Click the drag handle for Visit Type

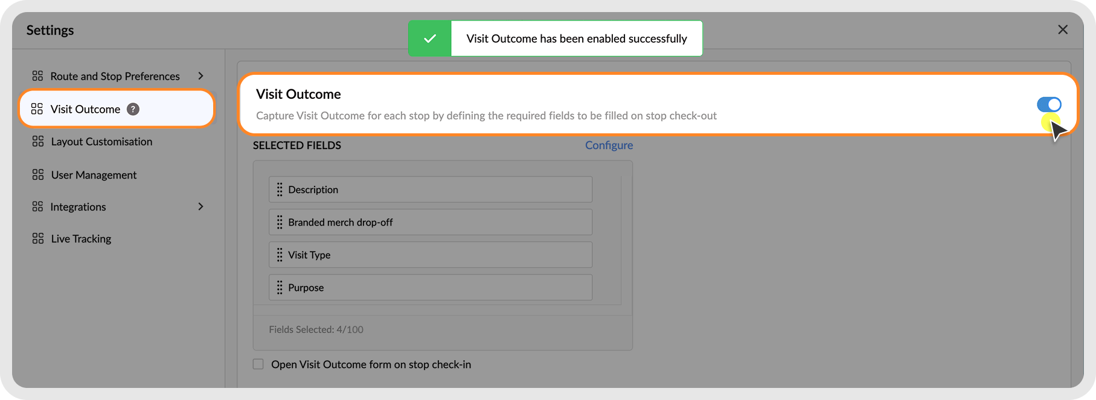coord(280,255)
